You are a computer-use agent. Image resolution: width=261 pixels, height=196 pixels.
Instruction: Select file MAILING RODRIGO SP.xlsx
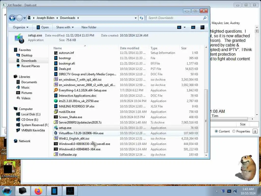[76, 106]
